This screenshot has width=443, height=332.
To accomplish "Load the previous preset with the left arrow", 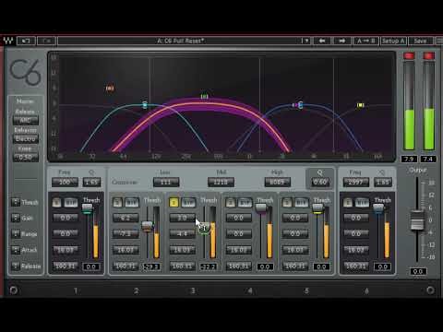I will coord(322,41).
